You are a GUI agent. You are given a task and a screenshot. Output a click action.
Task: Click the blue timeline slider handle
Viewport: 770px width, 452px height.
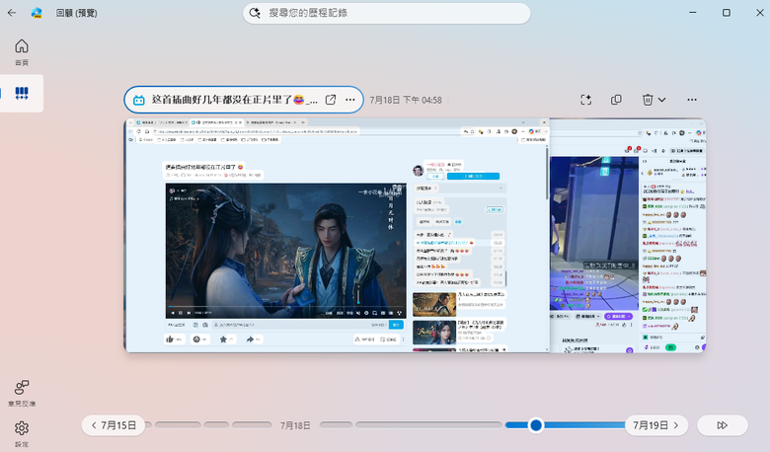click(x=536, y=425)
